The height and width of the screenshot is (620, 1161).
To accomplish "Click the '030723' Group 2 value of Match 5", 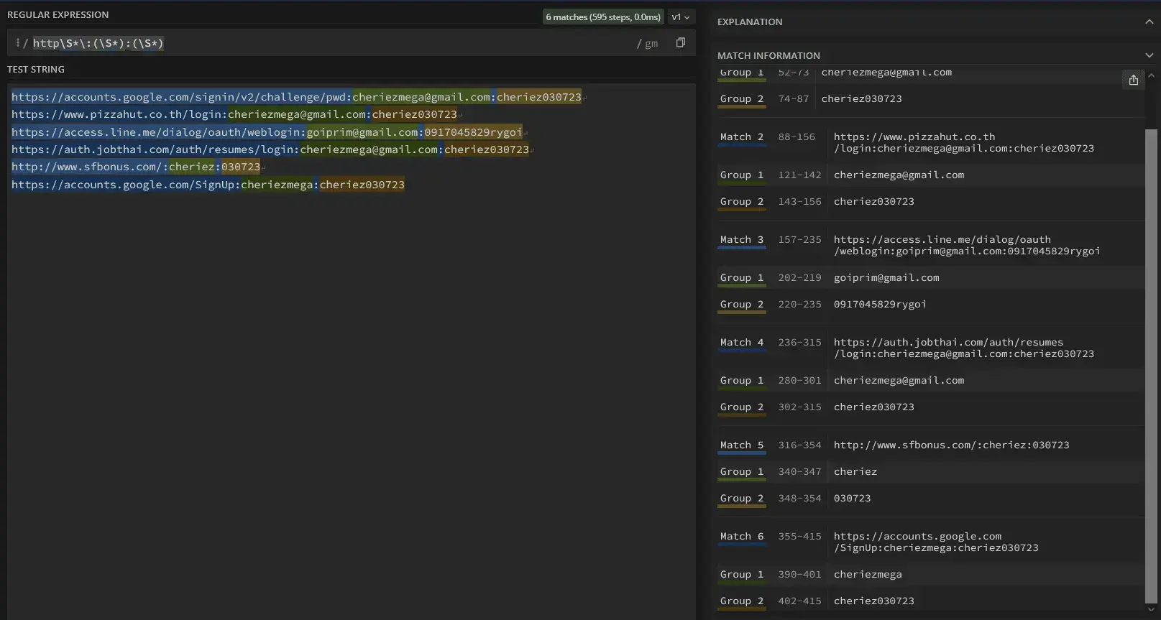I will point(852,498).
